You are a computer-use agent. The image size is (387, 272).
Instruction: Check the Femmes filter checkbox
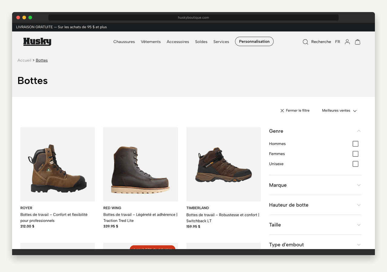tap(355, 154)
